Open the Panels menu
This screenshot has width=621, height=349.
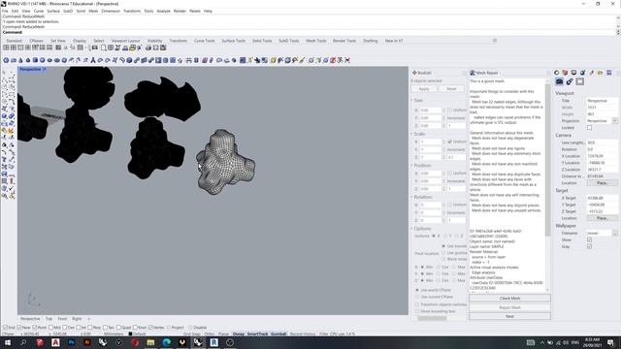click(x=195, y=11)
